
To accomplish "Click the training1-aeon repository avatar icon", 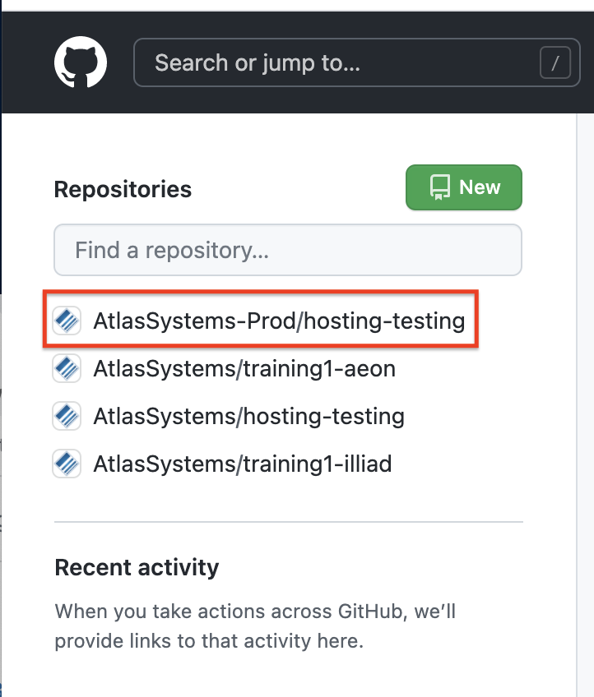I will 66,369.
